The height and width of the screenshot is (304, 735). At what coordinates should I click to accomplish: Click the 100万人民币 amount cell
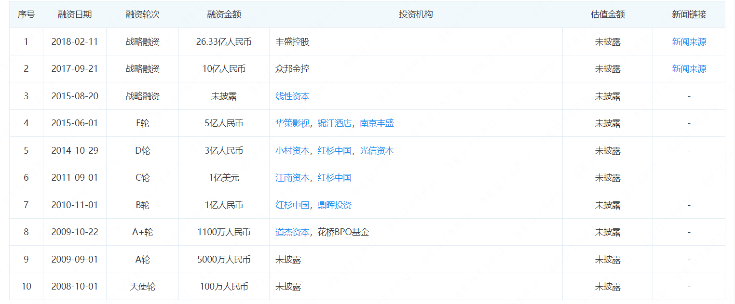(224, 287)
